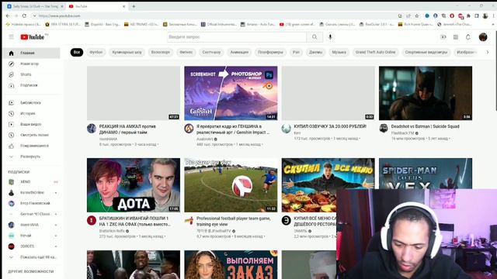Click FlashBack FM channel avatar
The width and height of the screenshot is (497, 279).
tap(384, 128)
